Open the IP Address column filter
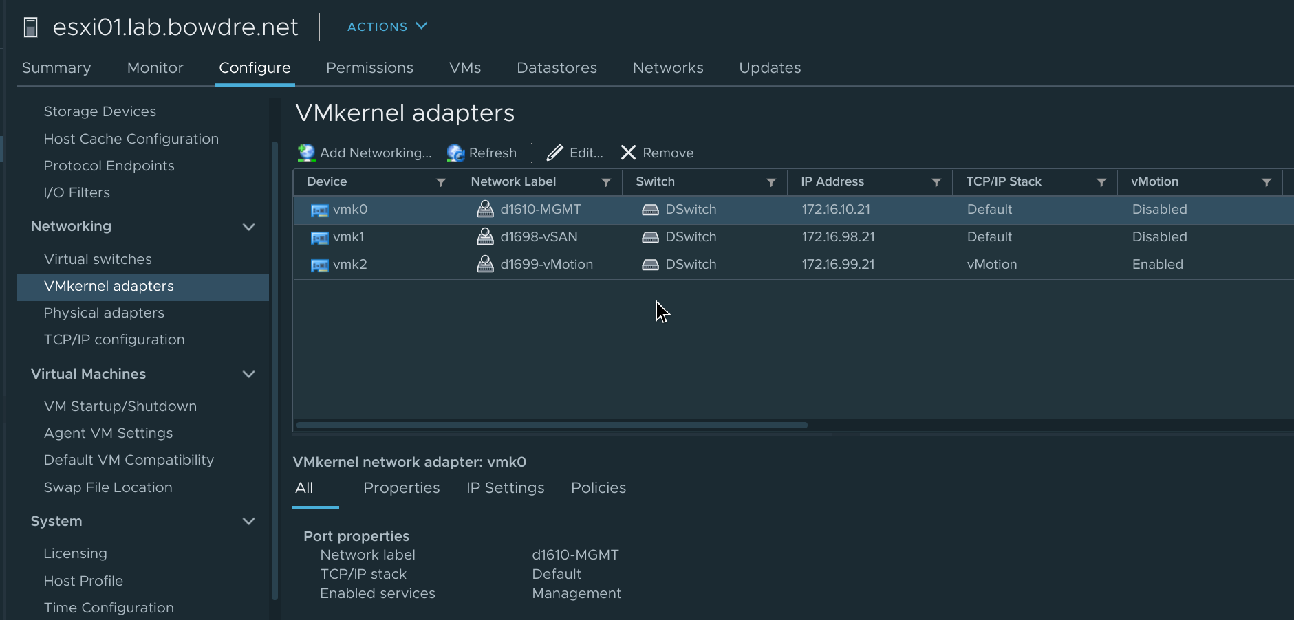 click(936, 182)
